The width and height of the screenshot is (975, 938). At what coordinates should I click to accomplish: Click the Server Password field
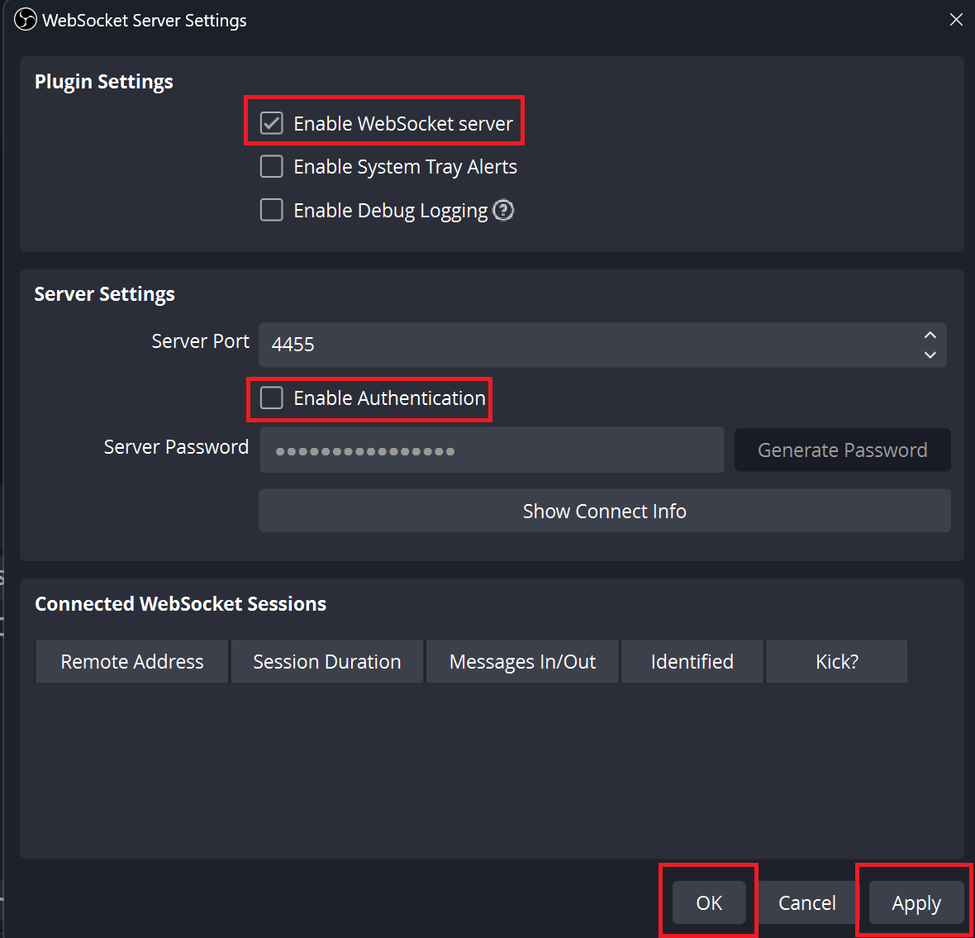coord(492,450)
